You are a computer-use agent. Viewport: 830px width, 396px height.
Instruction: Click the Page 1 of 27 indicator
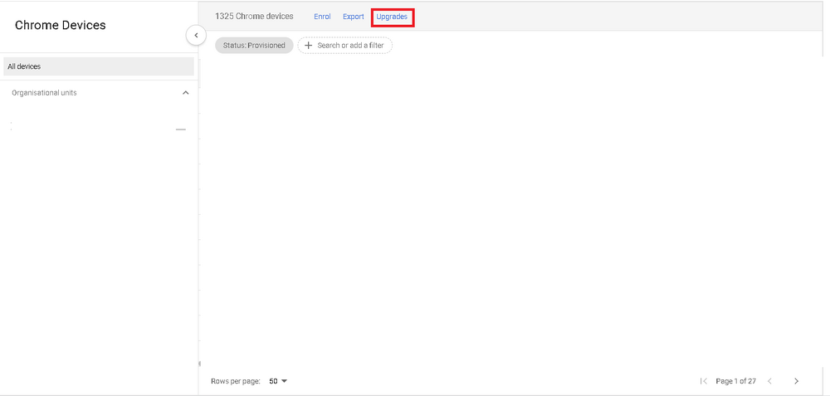click(x=735, y=381)
